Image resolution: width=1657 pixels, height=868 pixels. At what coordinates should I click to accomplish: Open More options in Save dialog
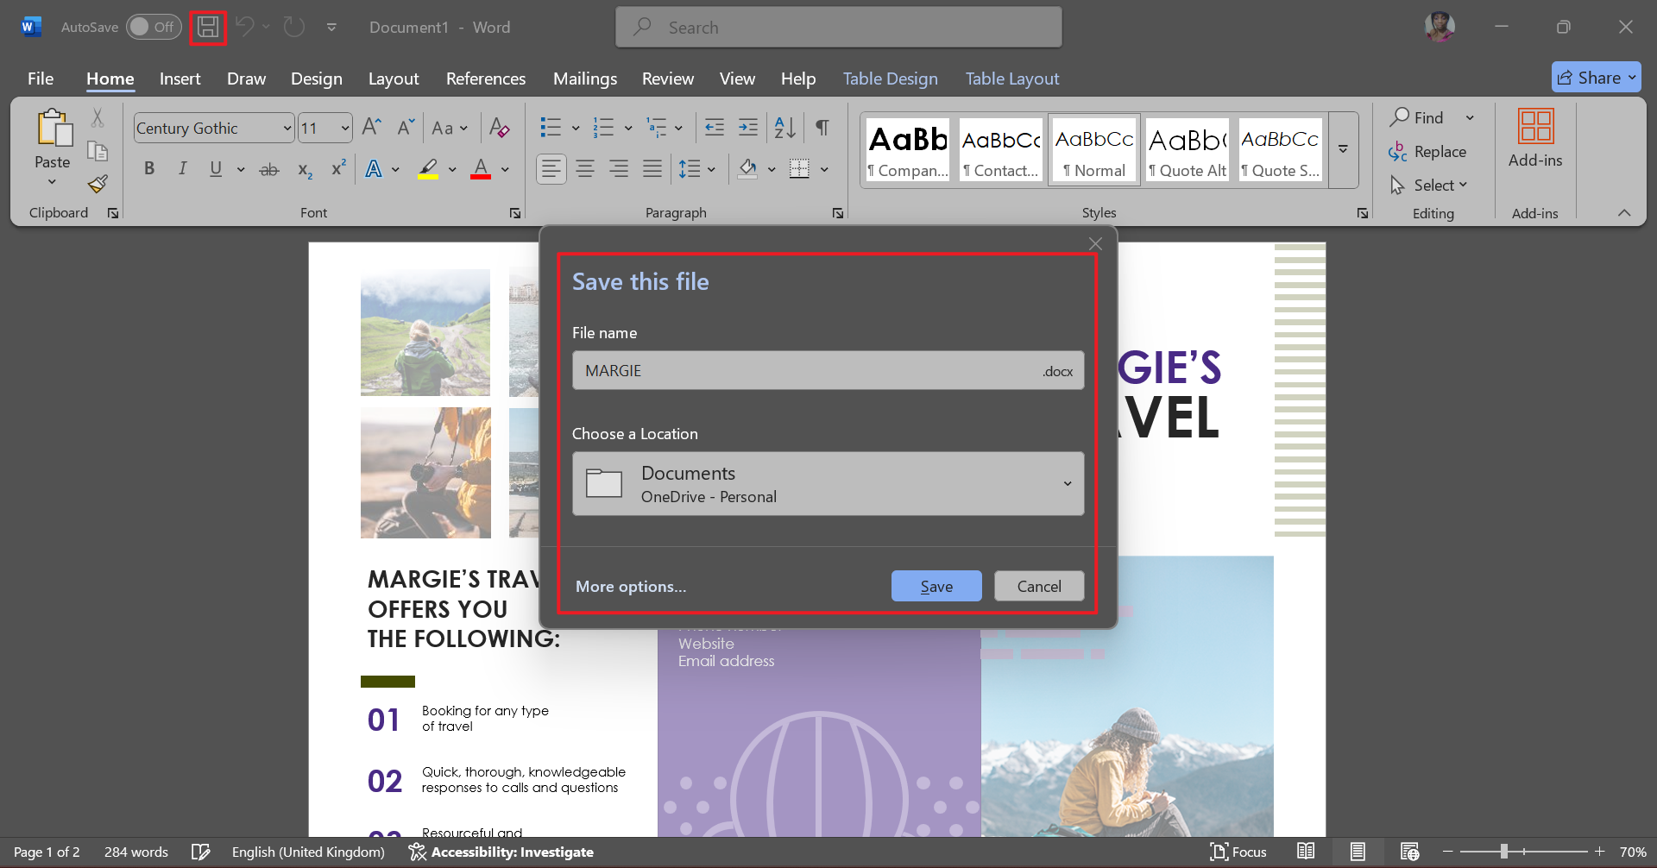(x=630, y=586)
